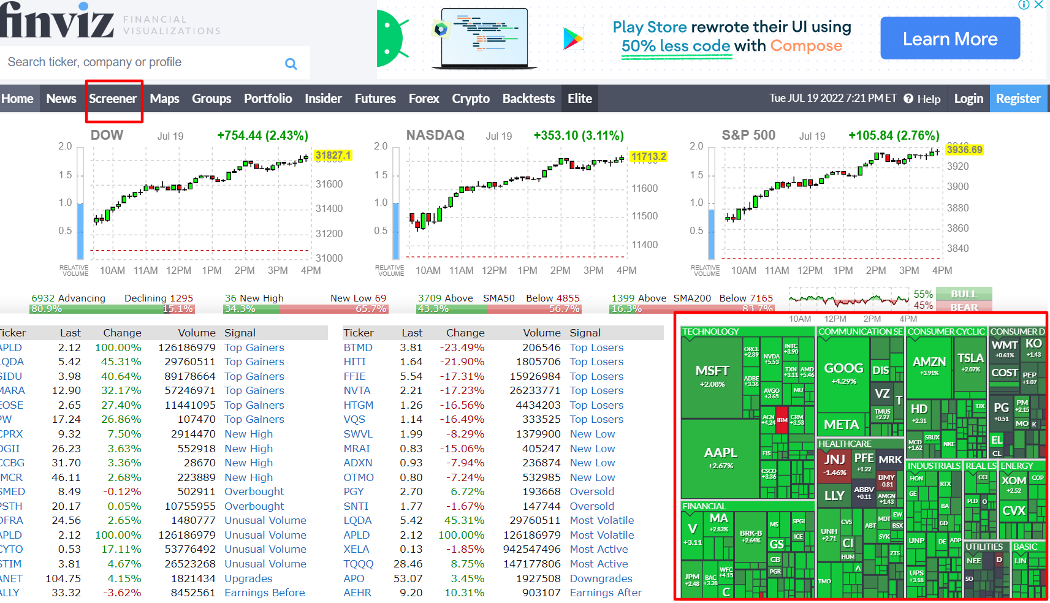The height and width of the screenshot is (603, 1050).
Task: Open the Maps menu item
Action: pos(164,99)
